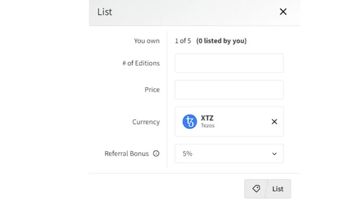
Task: Click the "Price" label
Action: 152,90
